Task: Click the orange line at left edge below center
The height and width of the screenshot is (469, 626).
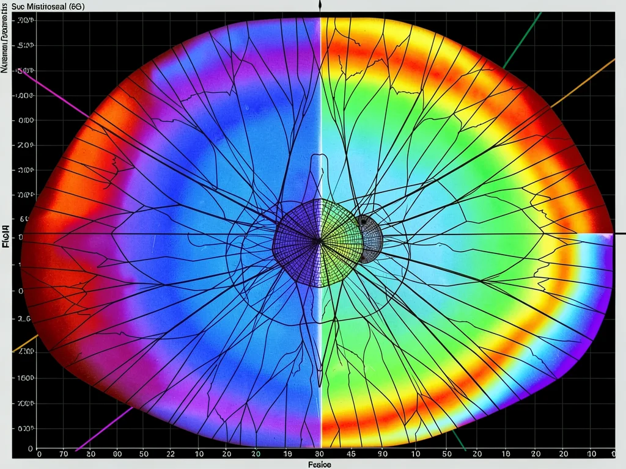Action: click(25, 343)
